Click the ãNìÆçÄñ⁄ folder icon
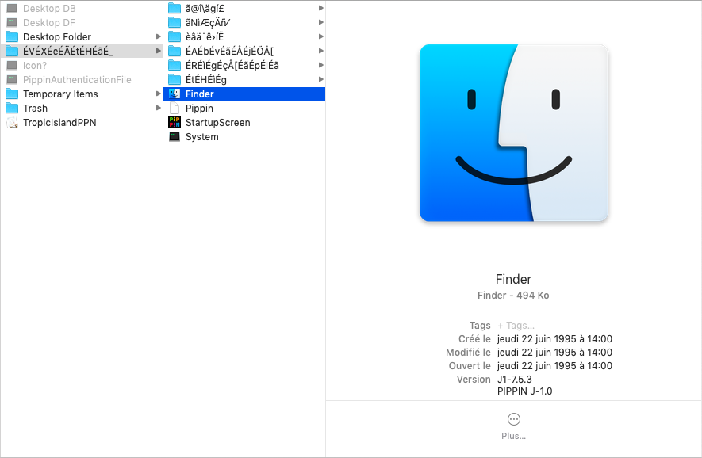702x458 pixels. [x=175, y=22]
